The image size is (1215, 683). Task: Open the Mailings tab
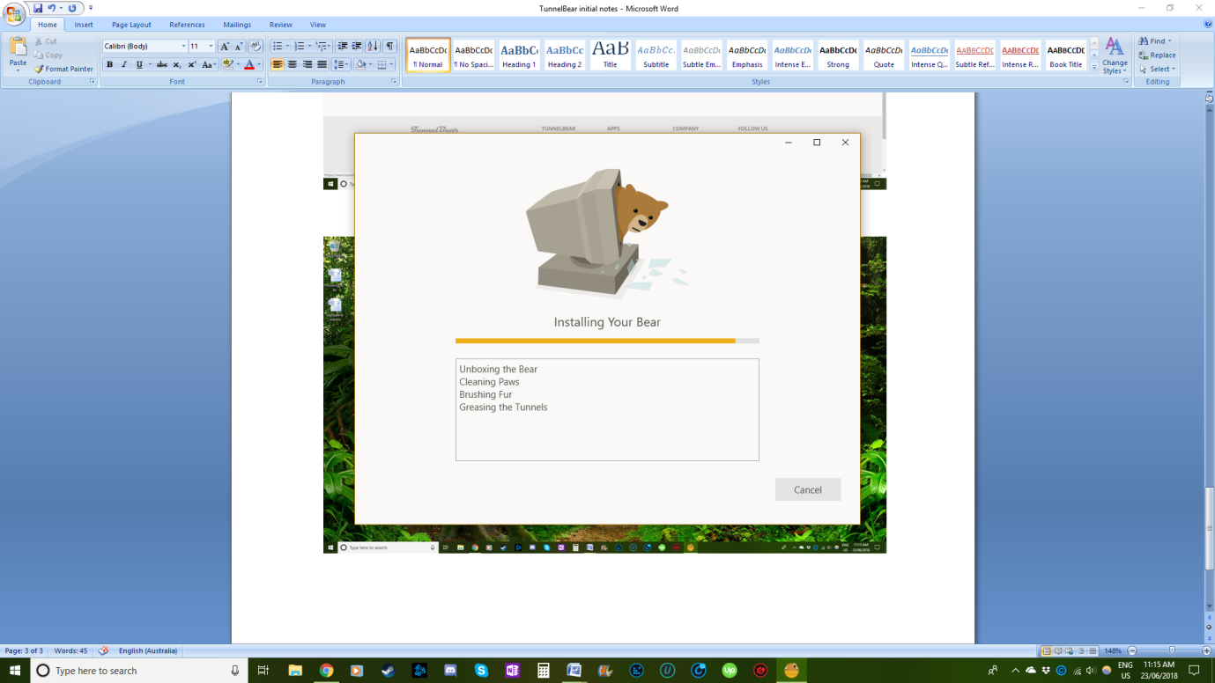point(237,25)
